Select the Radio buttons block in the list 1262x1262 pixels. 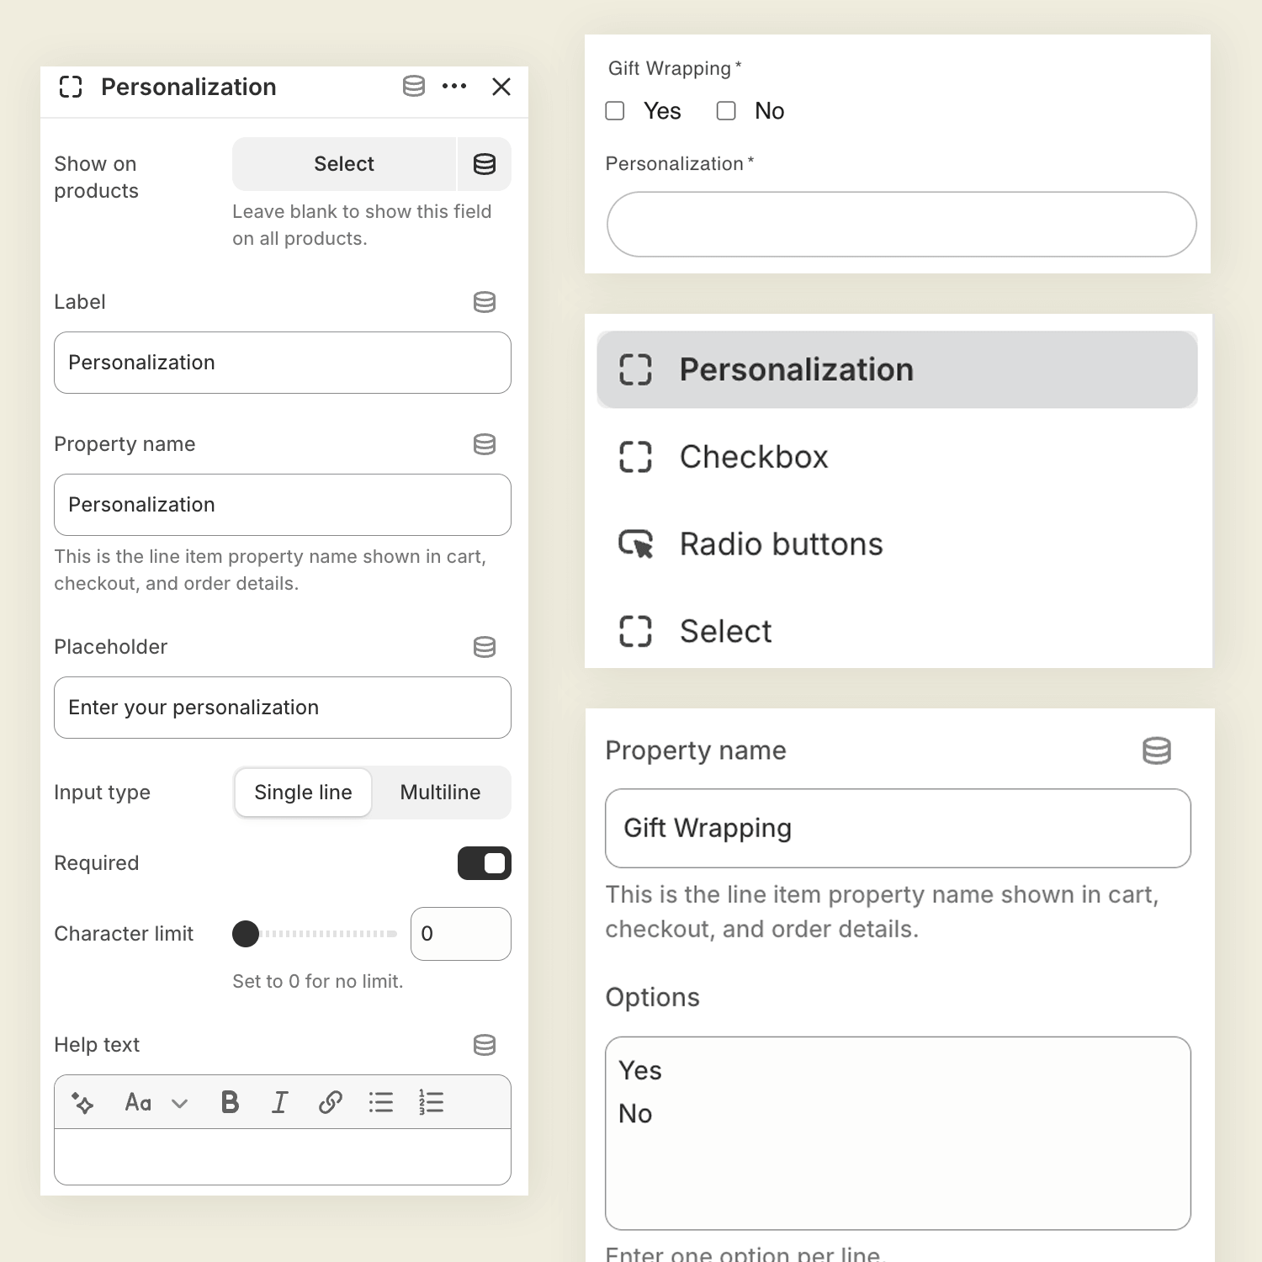pyautogui.click(x=898, y=544)
